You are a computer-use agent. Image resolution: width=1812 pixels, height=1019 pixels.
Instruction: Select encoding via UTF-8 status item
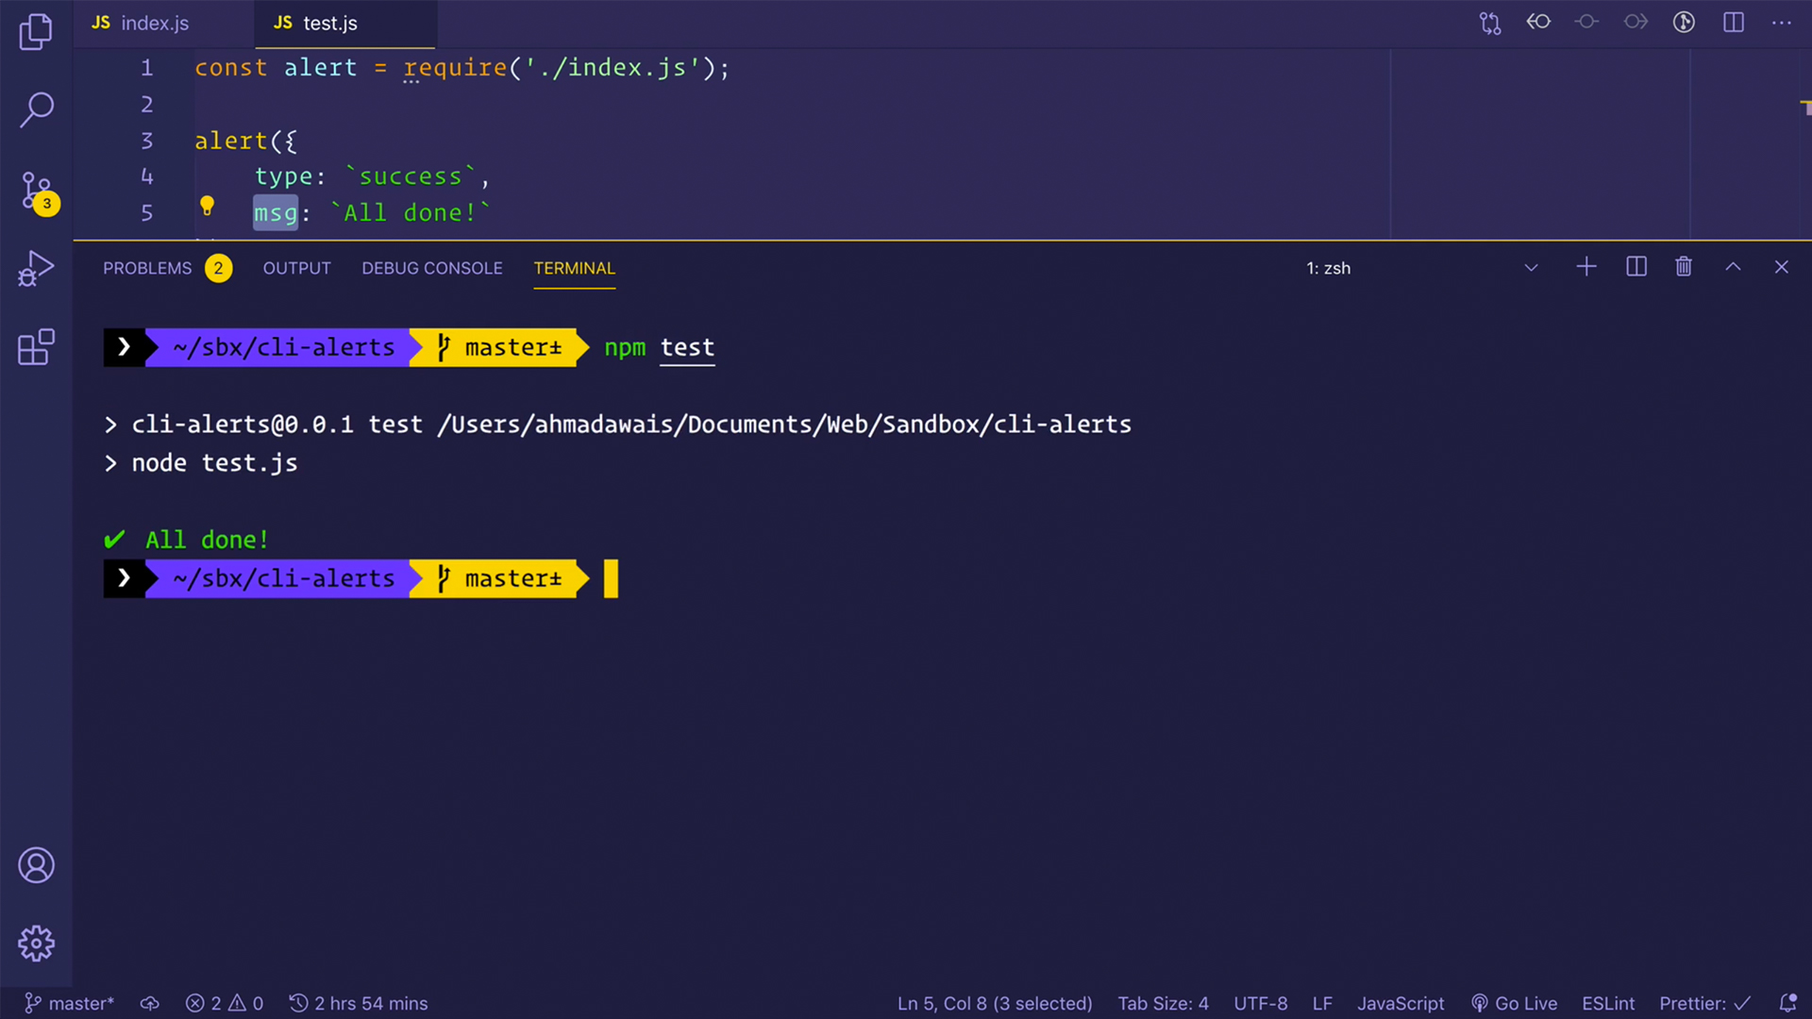[1260, 1003]
